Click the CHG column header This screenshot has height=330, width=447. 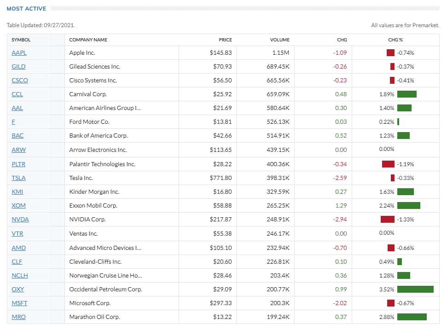[x=342, y=40]
